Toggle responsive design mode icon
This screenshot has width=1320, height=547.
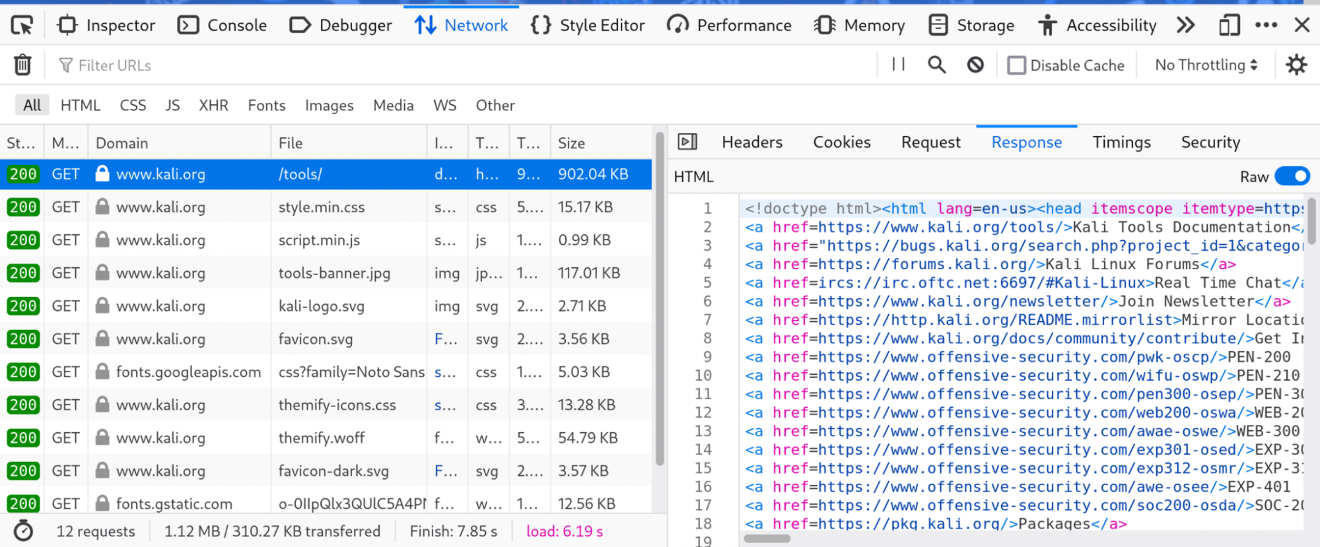(x=1229, y=25)
